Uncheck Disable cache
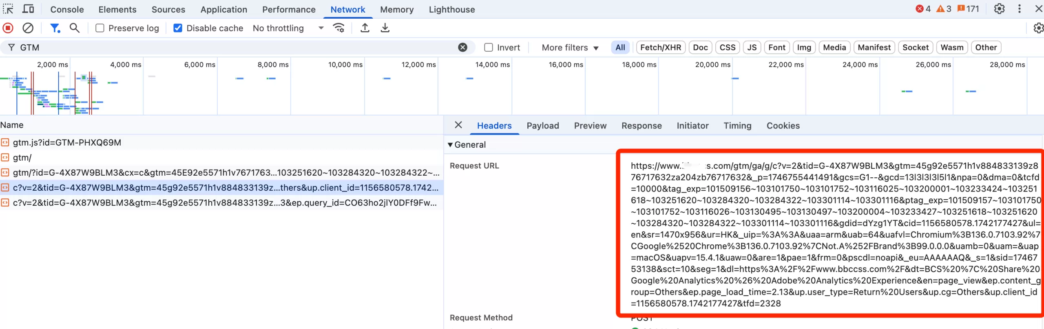Screen dimensions: 1044x329 coord(178,28)
